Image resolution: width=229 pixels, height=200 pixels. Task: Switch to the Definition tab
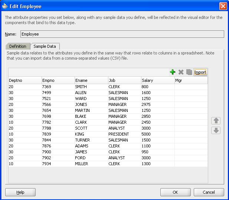click(18, 46)
